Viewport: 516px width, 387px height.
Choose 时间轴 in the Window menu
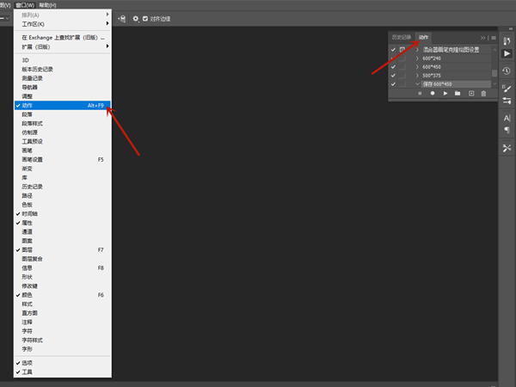coord(63,214)
